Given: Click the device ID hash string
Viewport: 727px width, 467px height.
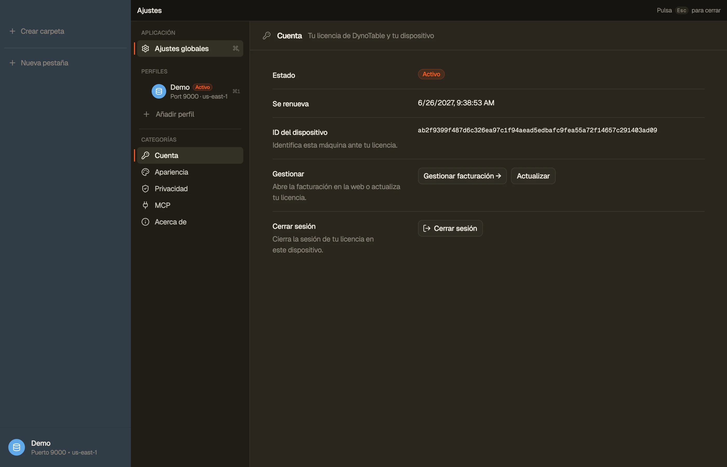Looking at the screenshot, I should pyautogui.click(x=537, y=131).
